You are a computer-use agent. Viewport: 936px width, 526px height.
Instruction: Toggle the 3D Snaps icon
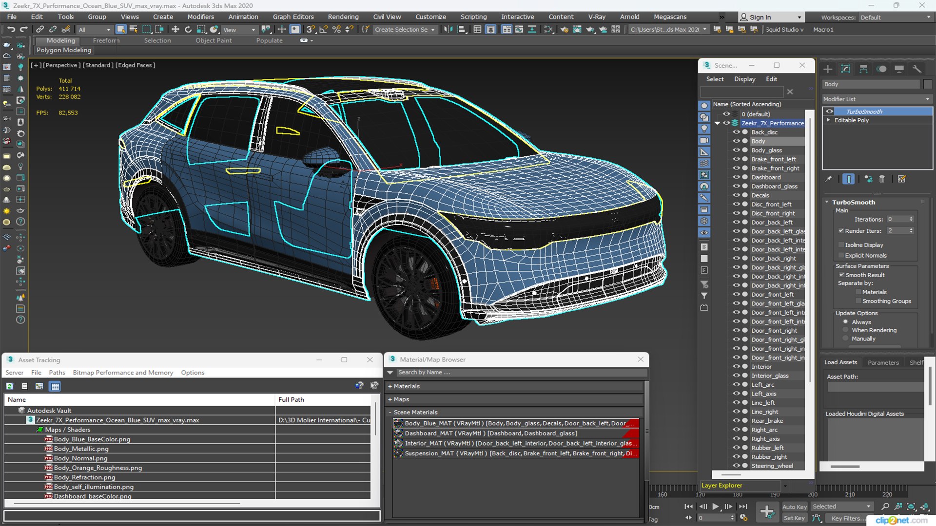(x=311, y=30)
